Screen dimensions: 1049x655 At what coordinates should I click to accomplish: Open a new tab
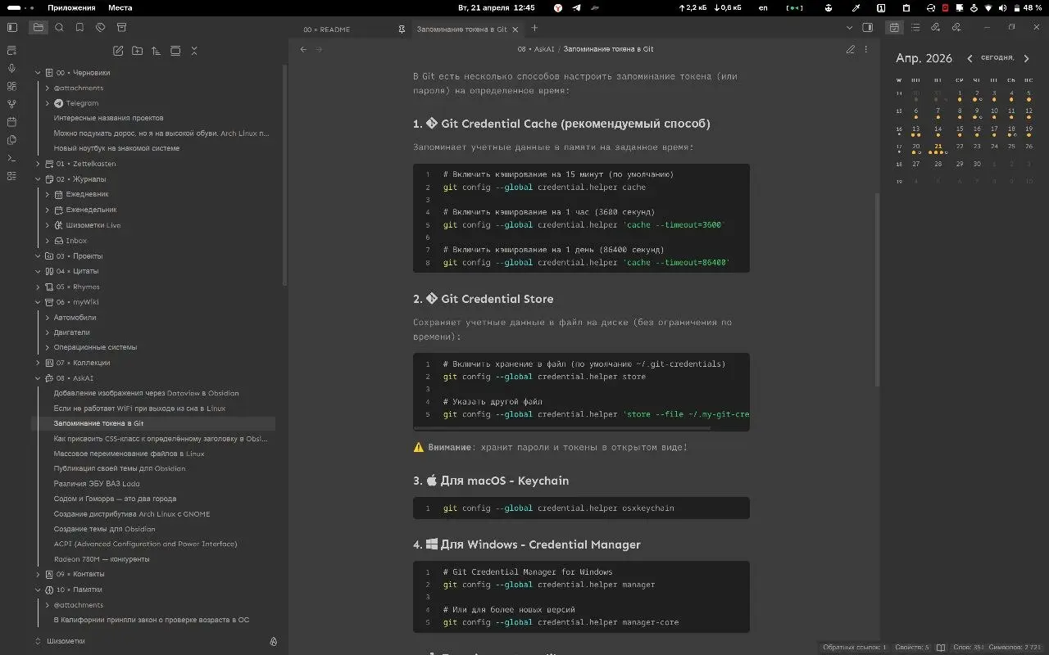point(534,28)
